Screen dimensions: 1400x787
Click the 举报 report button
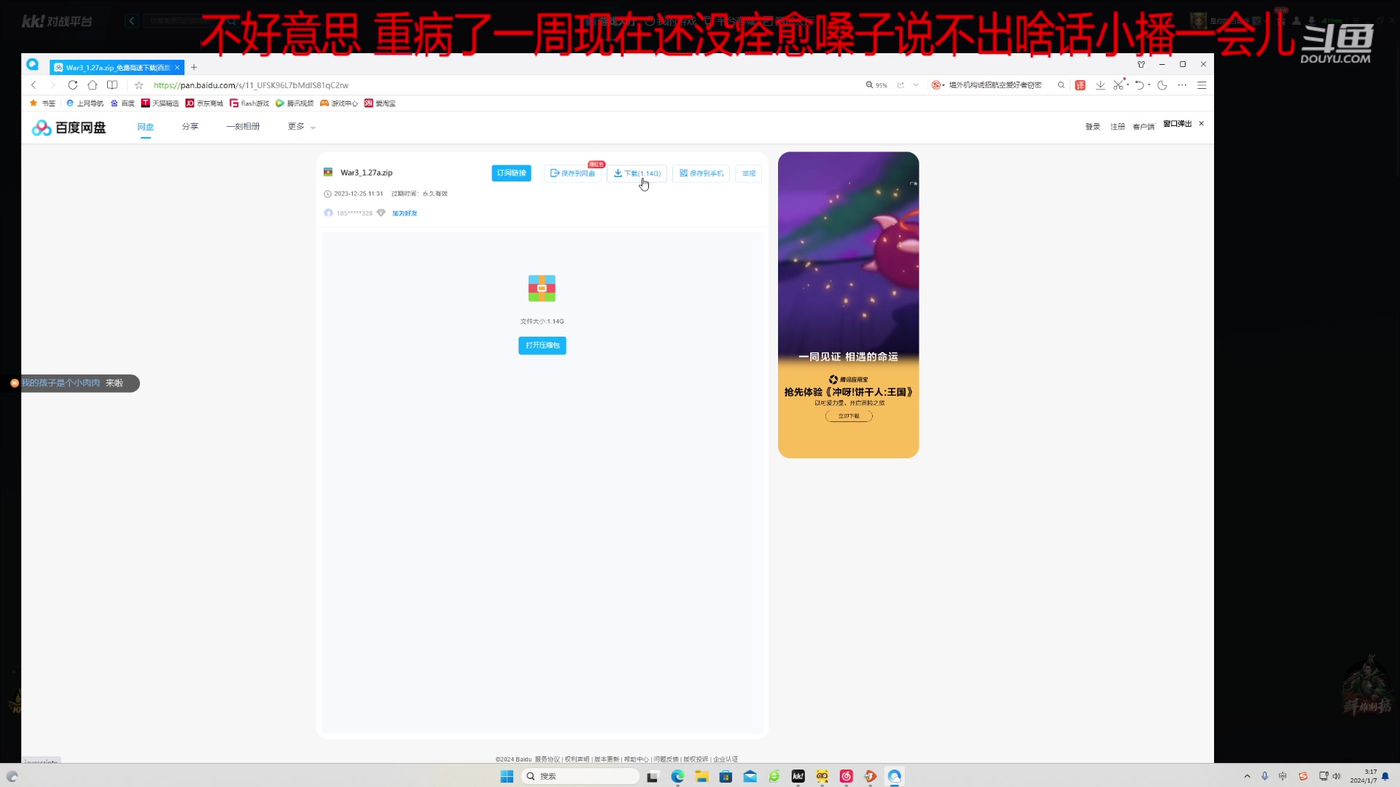(749, 173)
